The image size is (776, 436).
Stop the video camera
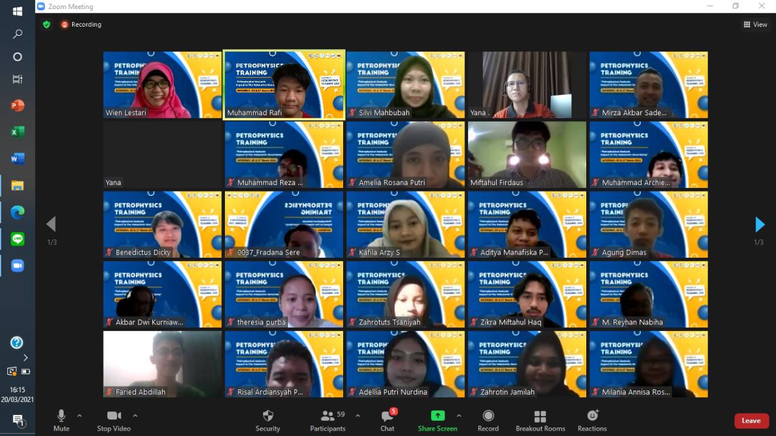[x=113, y=418]
